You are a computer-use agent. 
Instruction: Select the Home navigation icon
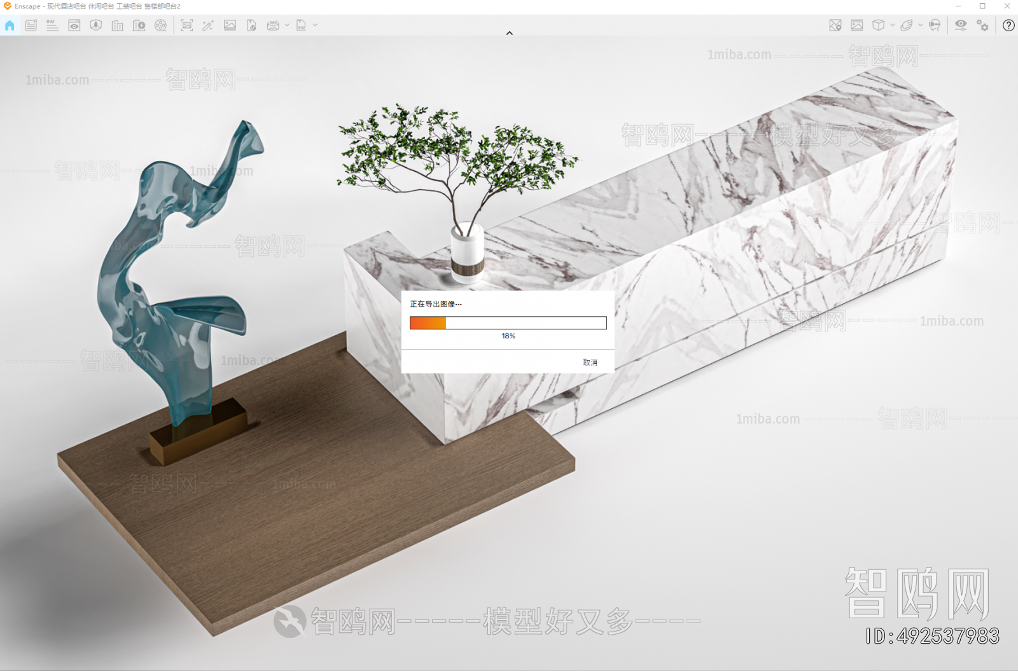point(10,25)
